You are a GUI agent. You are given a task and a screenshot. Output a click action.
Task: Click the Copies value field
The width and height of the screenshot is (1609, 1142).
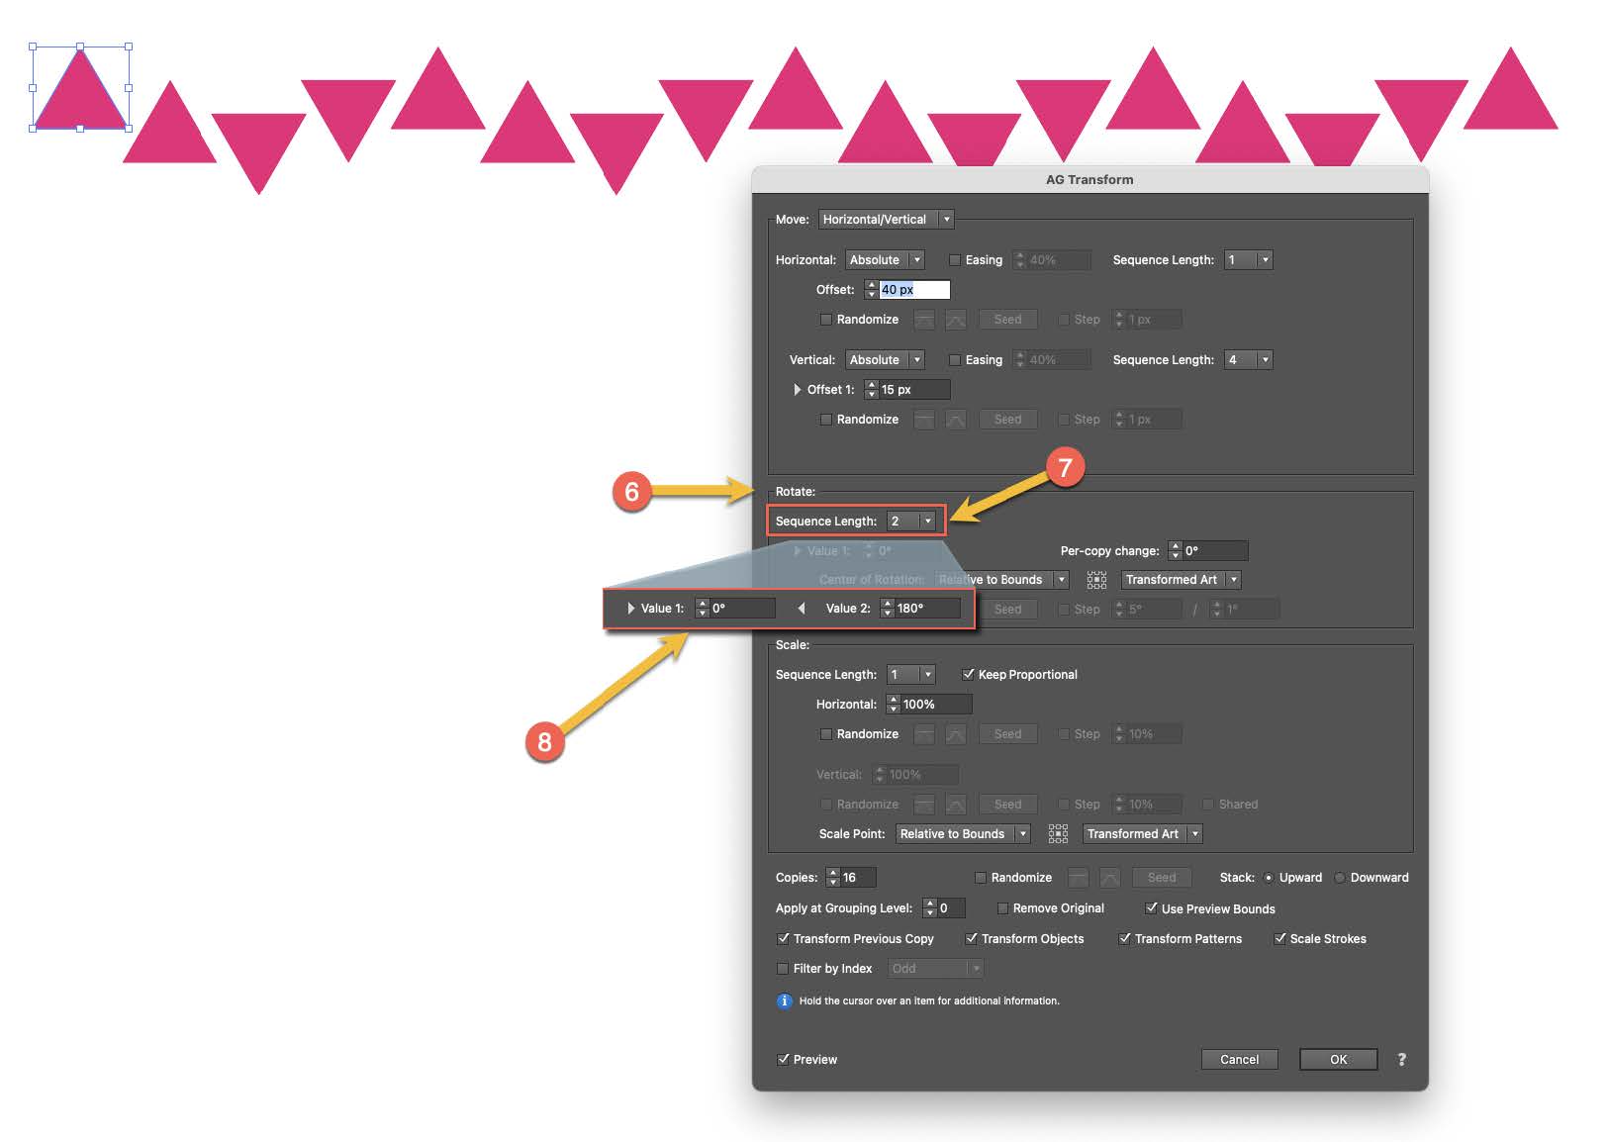tap(858, 878)
